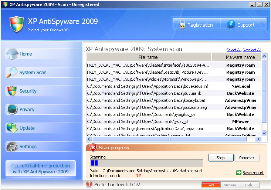The height and width of the screenshot is (190, 271).
Task: Click the XP AntiSpyware shield logo
Action: click(17, 24)
